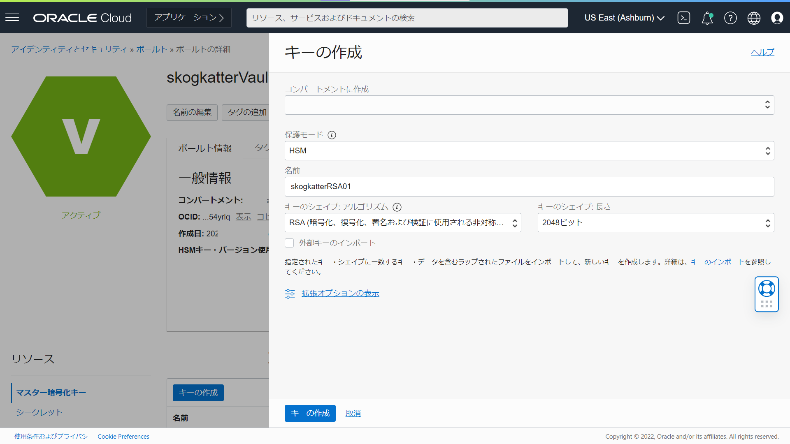
Task: Enable the 外部キーのインポート checkbox
Action: point(289,243)
